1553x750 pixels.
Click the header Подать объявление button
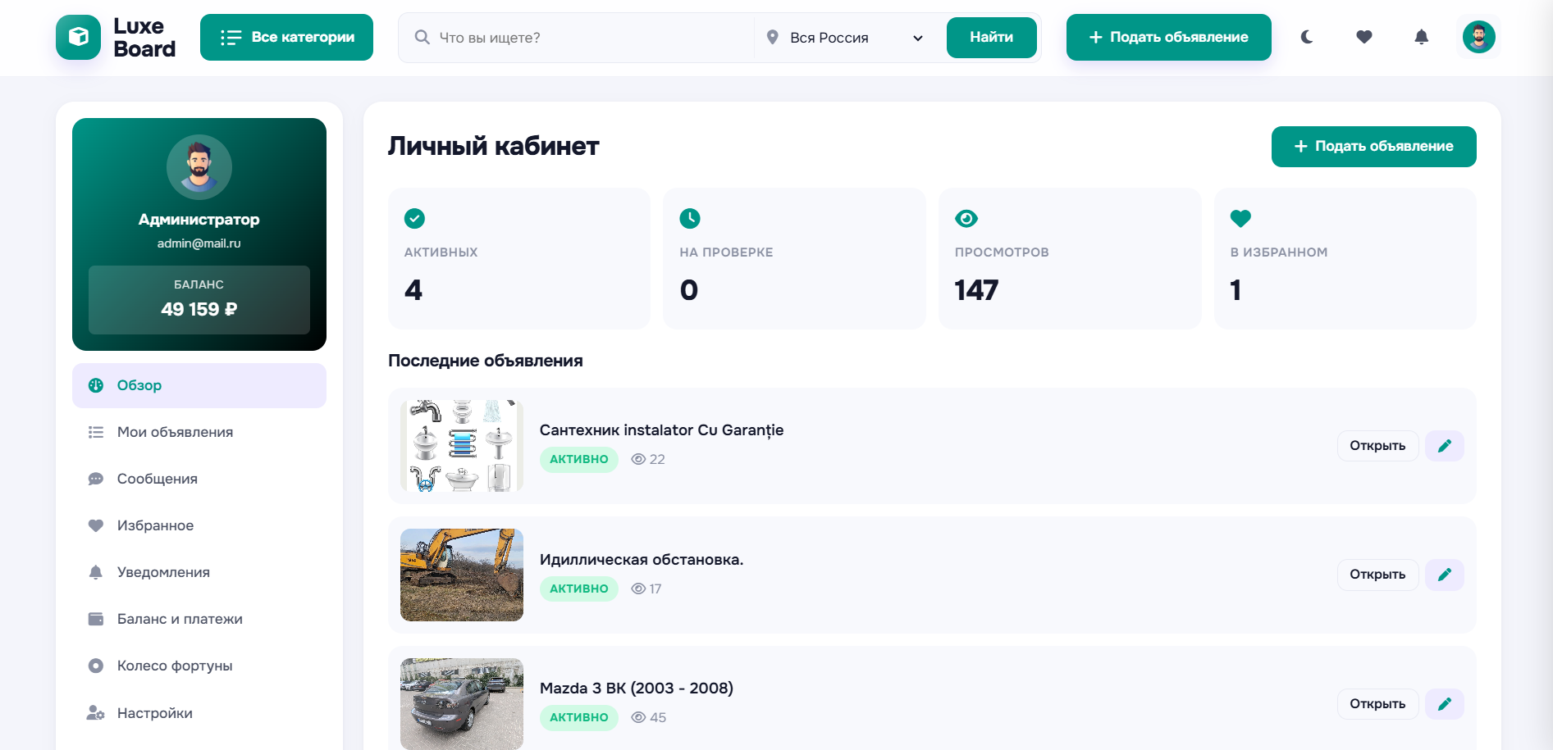coord(1168,37)
